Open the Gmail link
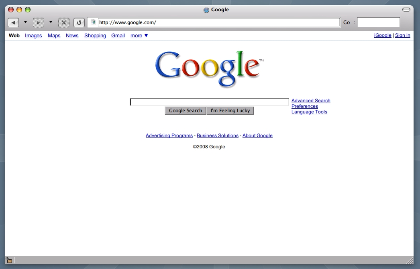 point(118,36)
